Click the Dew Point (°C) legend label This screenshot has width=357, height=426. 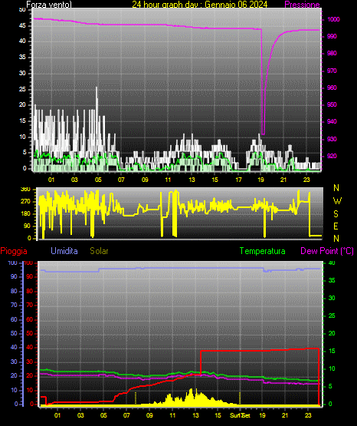[x=327, y=251]
